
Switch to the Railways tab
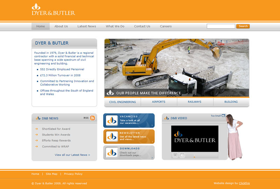[x=195, y=102]
